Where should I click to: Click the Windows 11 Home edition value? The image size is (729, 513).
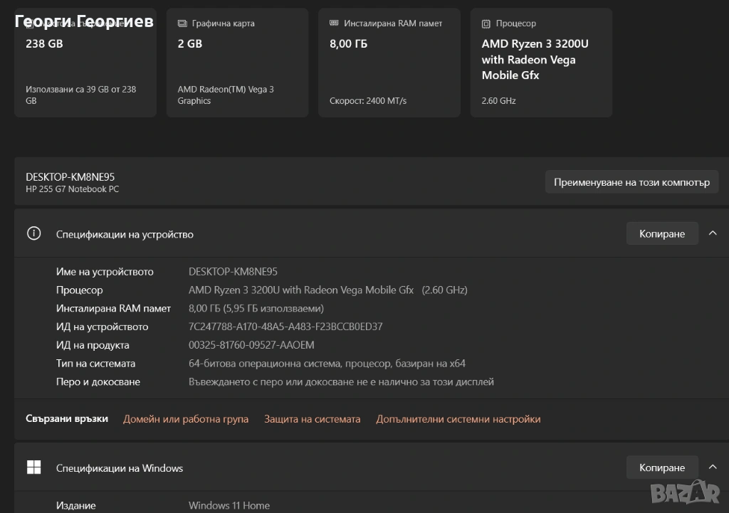229,505
